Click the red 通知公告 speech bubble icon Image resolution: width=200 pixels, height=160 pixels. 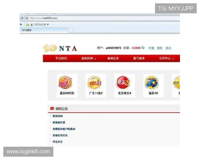(52, 108)
